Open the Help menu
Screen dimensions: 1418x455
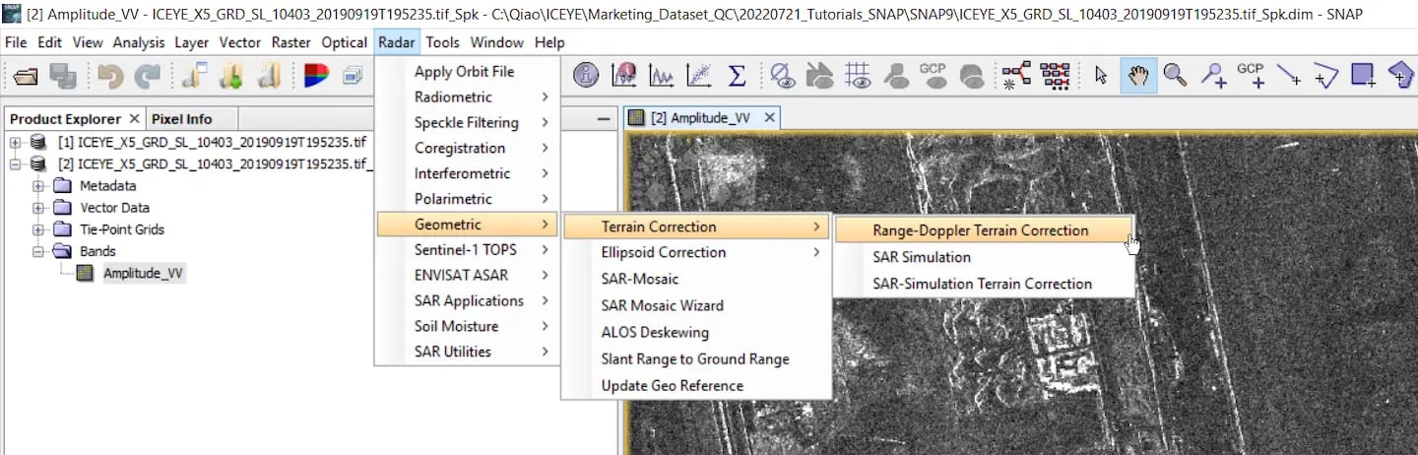click(x=549, y=42)
